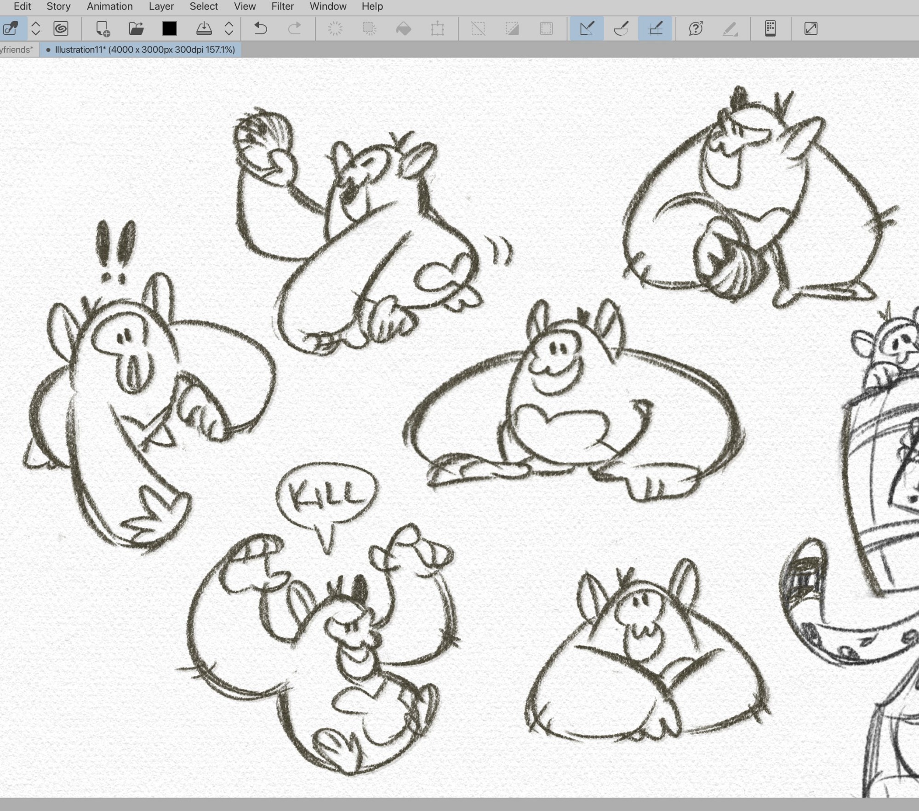This screenshot has width=919, height=811.
Task: Click the Open file folder icon
Action: [x=136, y=29]
